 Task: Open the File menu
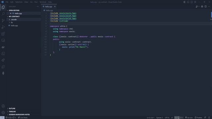tap(7, 2)
